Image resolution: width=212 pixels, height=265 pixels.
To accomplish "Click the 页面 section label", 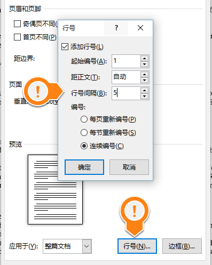I will pyautogui.click(x=15, y=84).
